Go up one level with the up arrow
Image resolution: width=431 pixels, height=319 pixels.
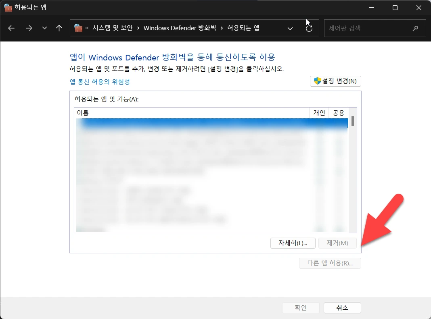59,28
